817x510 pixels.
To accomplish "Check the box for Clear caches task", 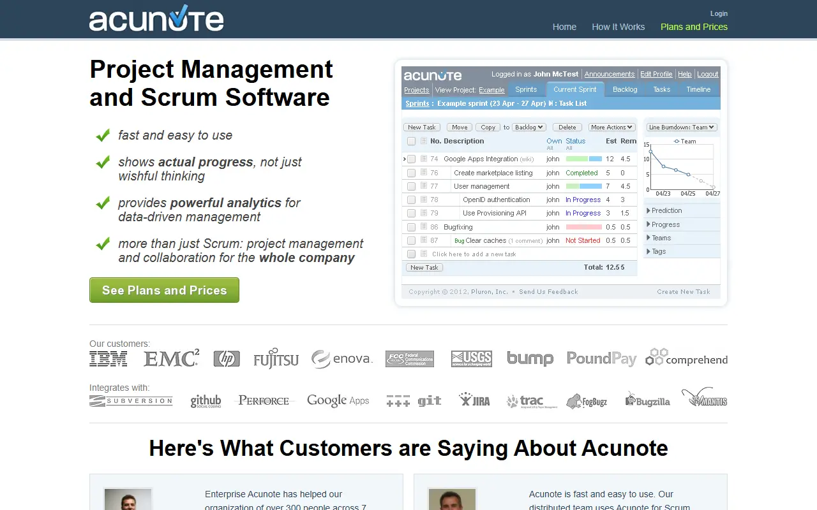I will pyautogui.click(x=412, y=241).
